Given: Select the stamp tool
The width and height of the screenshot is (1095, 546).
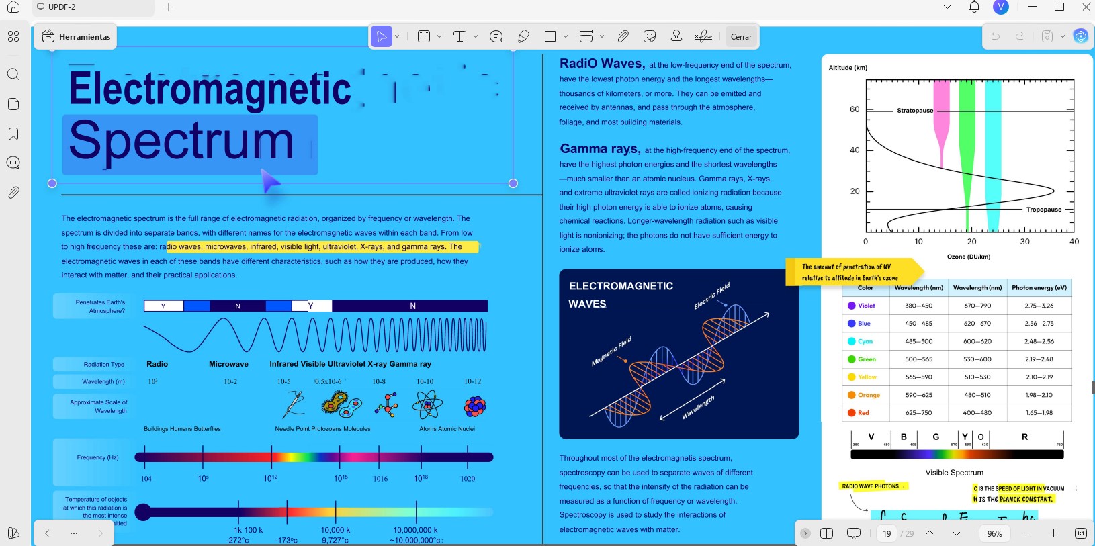Looking at the screenshot, I should click(676, 36).
